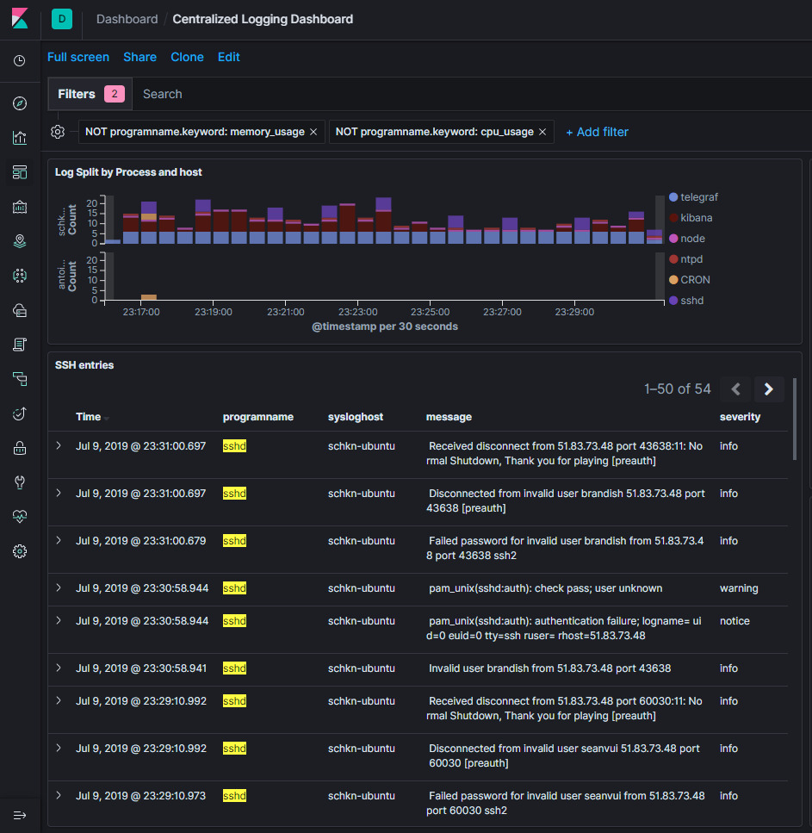Open Stack Monitoring heartbeat icon
Screen dimensions: 812x833
[x=20, y=516]
